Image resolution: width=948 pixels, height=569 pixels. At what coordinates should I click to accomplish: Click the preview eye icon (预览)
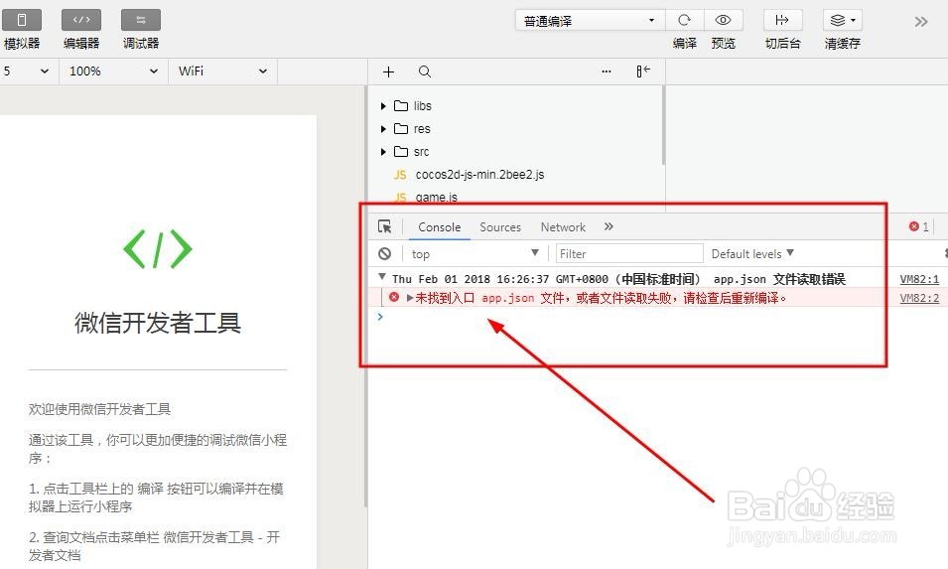[723, 20]
